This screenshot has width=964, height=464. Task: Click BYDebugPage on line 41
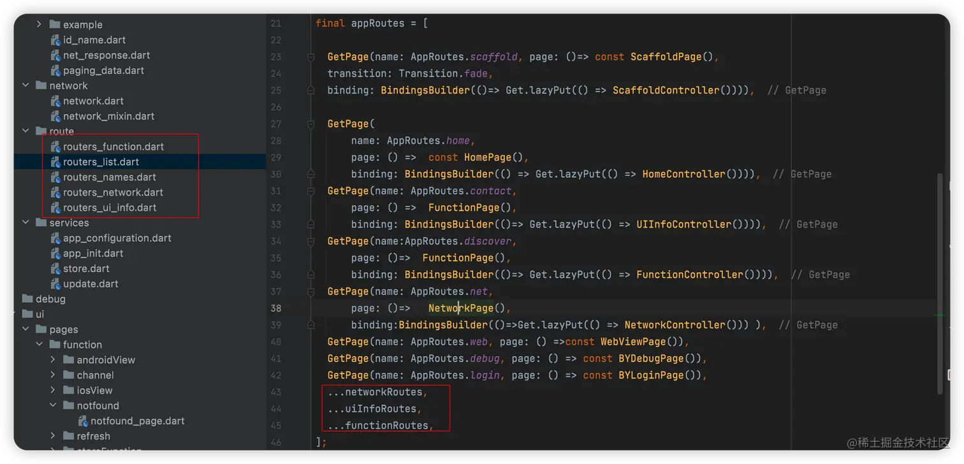651,358
